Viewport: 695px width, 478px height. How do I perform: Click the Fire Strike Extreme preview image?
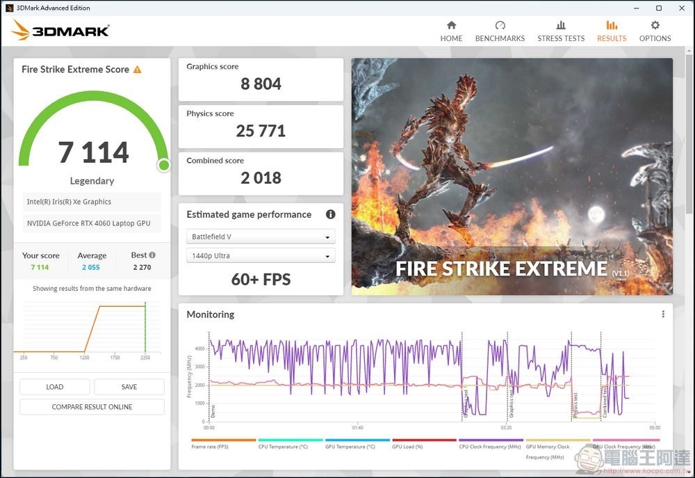[x=512, y=177]
